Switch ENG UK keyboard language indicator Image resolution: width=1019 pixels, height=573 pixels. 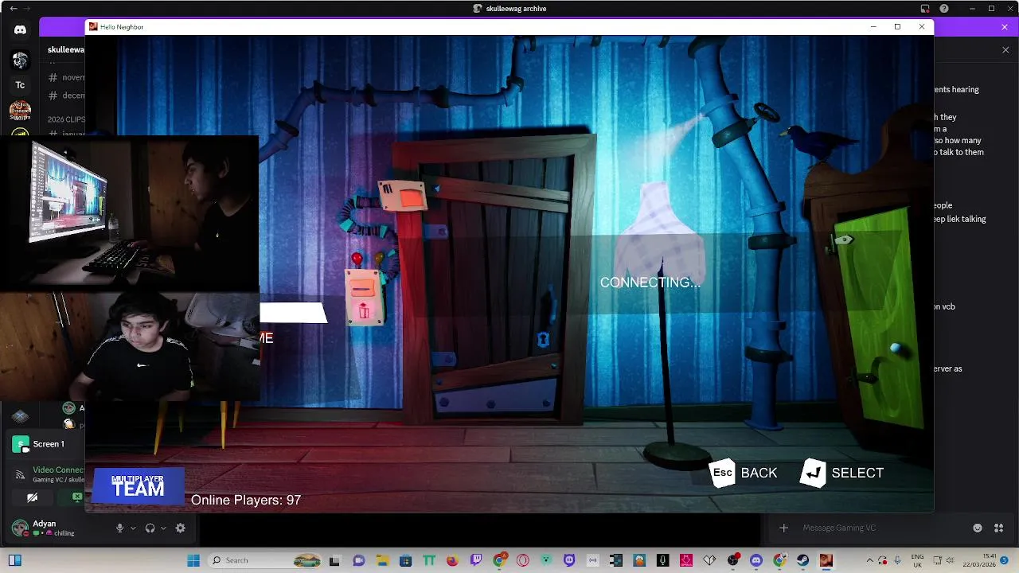pos(917,560)
